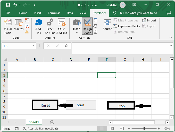Click Tell me what you want to do
The height and width of the screenshot is (132, 175).
[138, 13]
